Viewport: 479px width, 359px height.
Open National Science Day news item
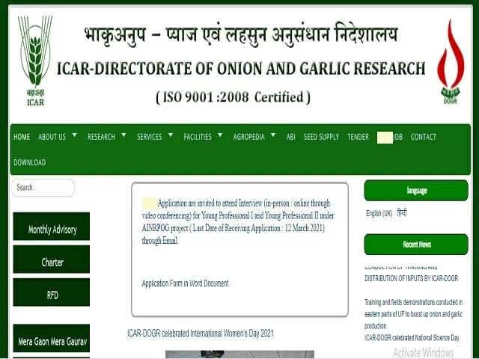(412, 337)
